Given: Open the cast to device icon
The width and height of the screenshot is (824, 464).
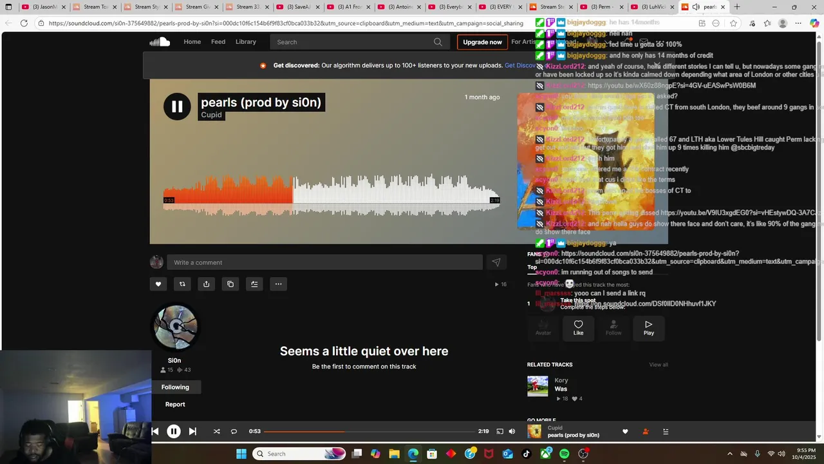Looking at the screenshot, I should (x=500, y=432).
